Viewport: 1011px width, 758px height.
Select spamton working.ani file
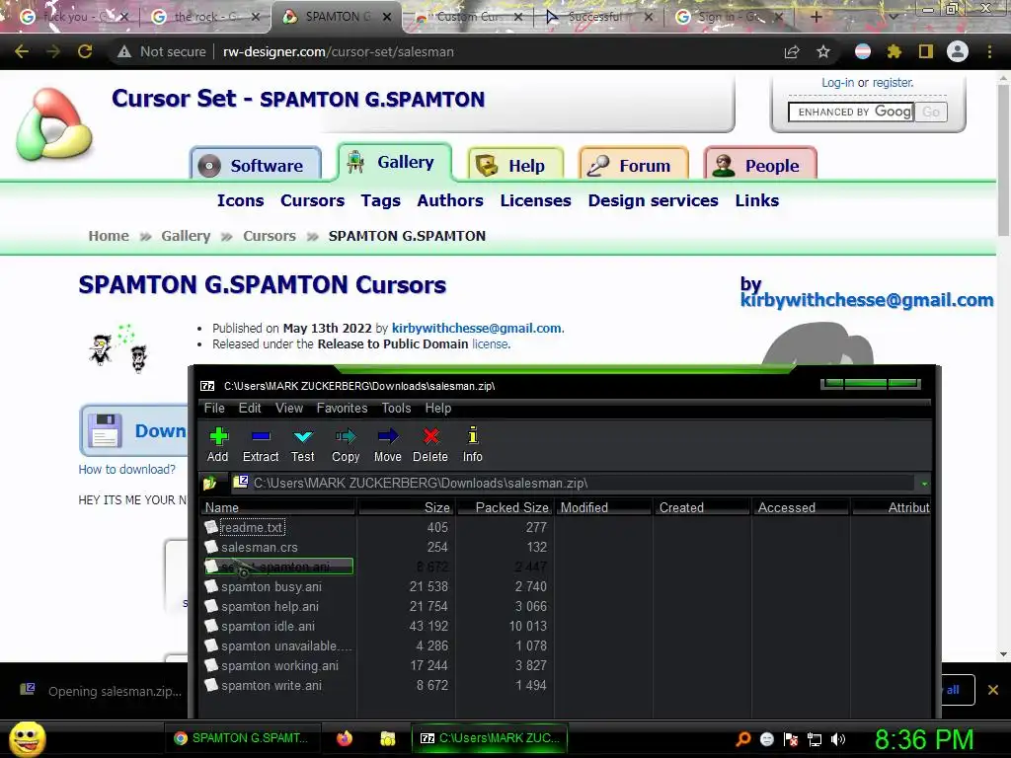coord(279,666)
